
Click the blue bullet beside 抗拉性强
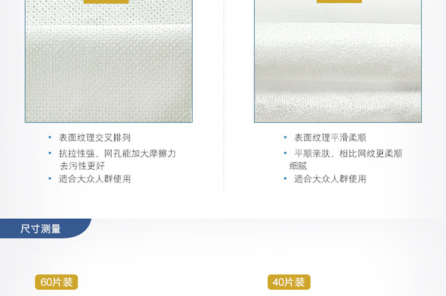click(x=50, y=153)
